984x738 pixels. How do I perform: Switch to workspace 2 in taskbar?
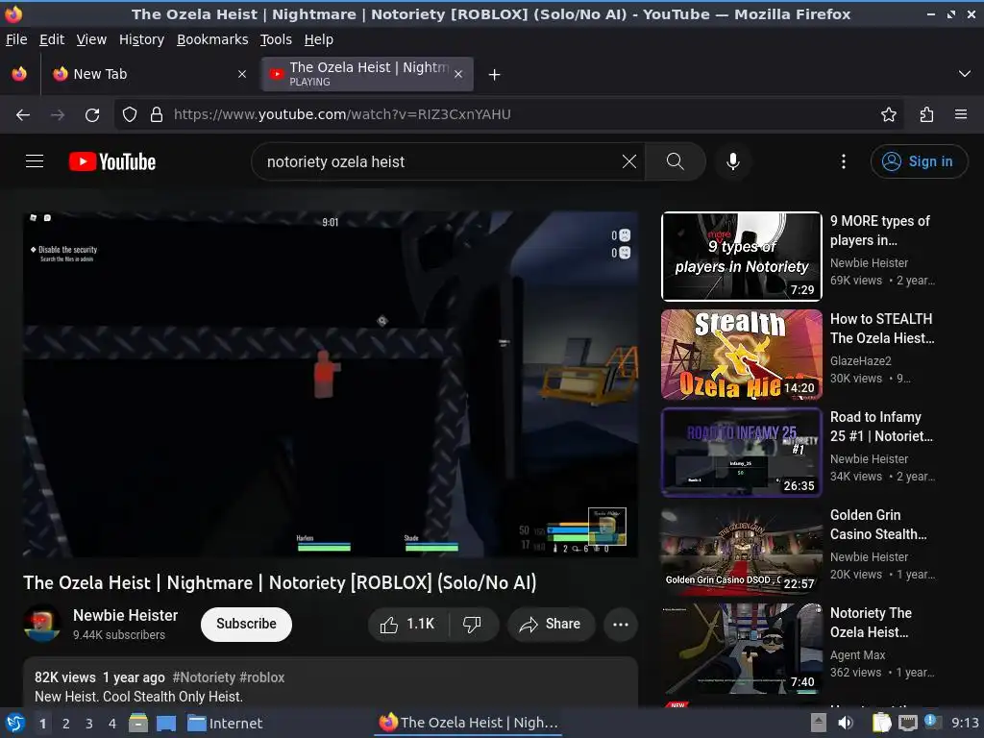66,724
